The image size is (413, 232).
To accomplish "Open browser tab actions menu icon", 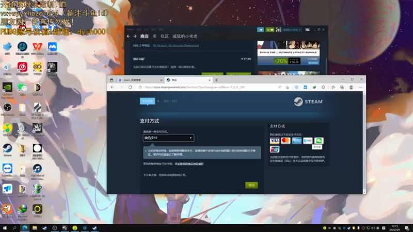I will tap(112, 80).
